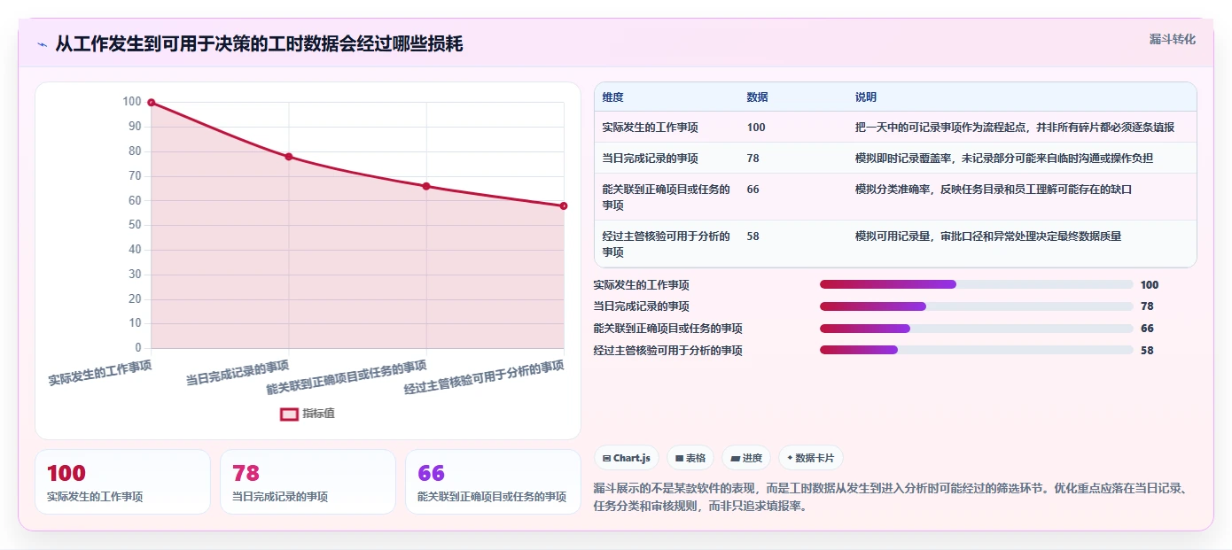
Task: Click the table value 100
Action: tap(756, 128)
